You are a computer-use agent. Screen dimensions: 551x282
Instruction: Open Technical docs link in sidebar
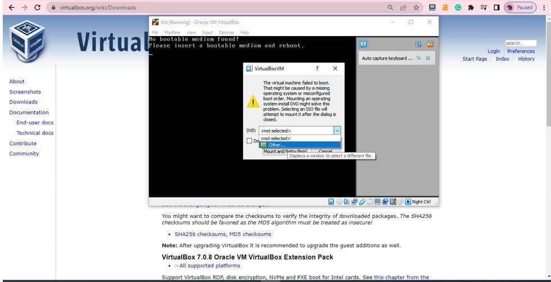tap(35, 133)
